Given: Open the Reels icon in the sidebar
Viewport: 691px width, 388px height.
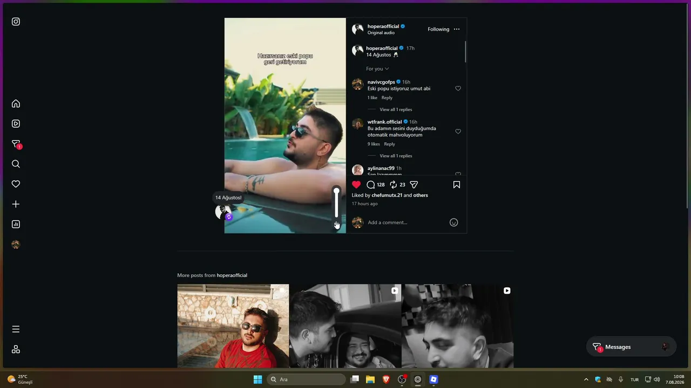Looking at the screenshot, I should pos(16,123).
